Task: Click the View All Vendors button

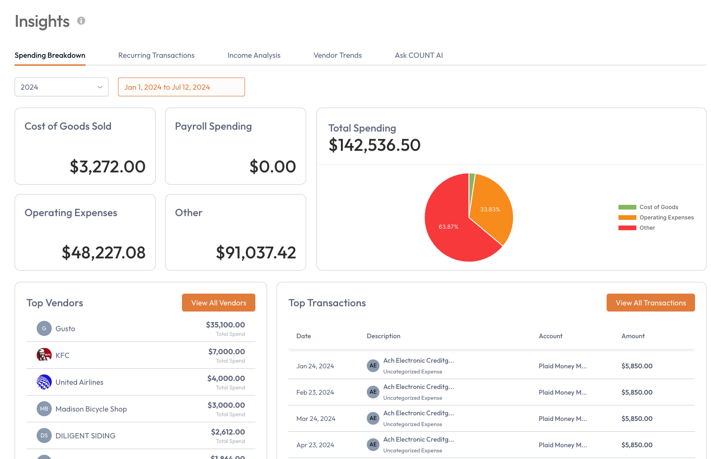Action: tap(219, 303)
